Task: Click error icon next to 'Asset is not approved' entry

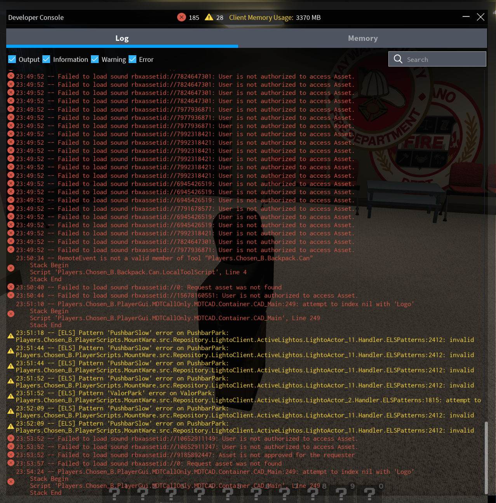Action: pos(11,454)
